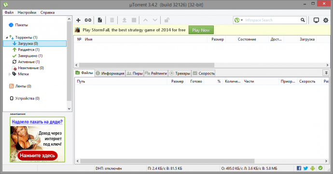Click the Add Torrent plus icon
333x174 pixels.
click(x=78, y=20)
